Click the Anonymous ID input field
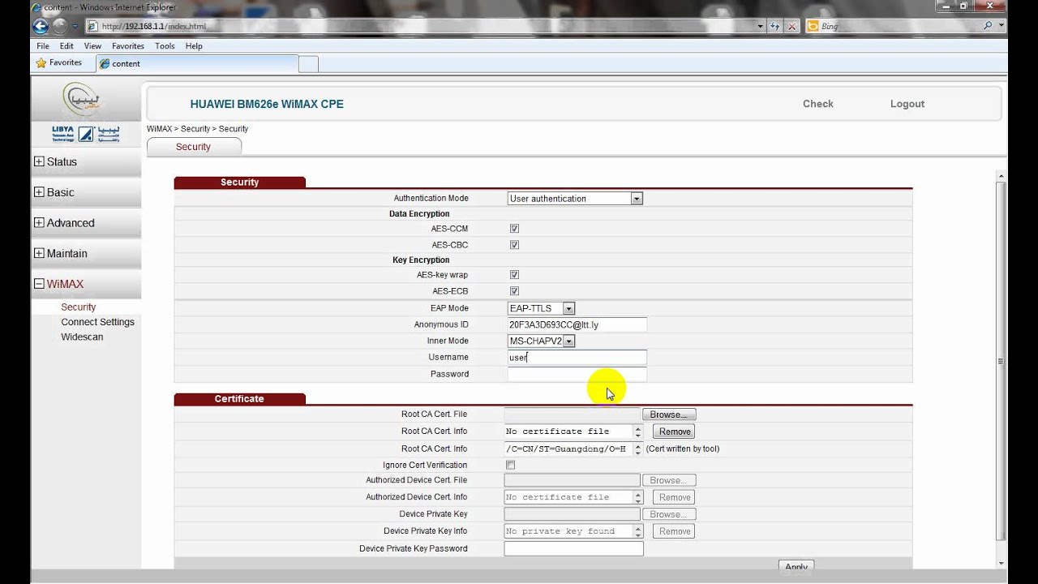Image resolution: width=1038 pixels, height=584 pixels. tap(577, 324)
